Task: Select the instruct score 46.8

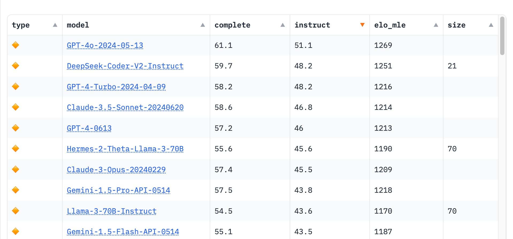Action: point(303,107)
